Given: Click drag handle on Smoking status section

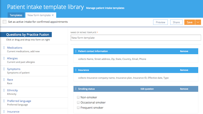Looking at the screenshot, I should pos(76,89).
